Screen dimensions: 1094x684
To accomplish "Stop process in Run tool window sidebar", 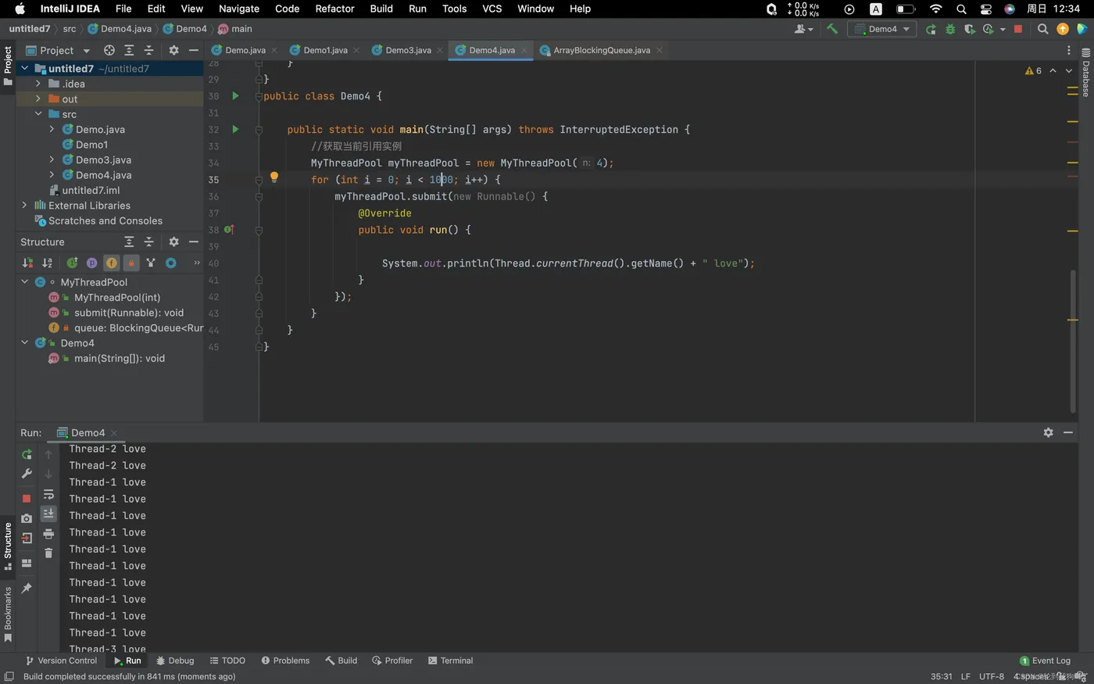I will [27, 498].
